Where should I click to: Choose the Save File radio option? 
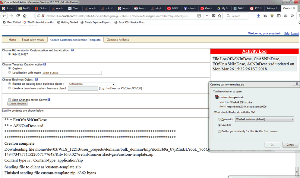point(219,125)
